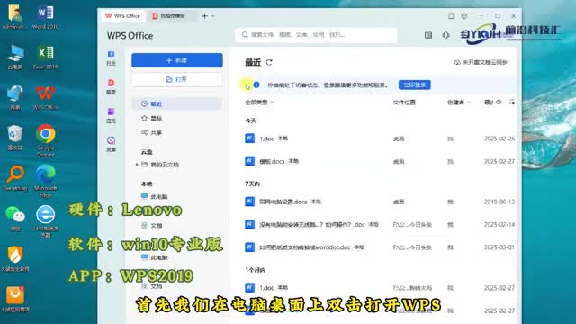Click the Word icon of 模板.docx
Viewport: 576px width, 324px height.
250,161
